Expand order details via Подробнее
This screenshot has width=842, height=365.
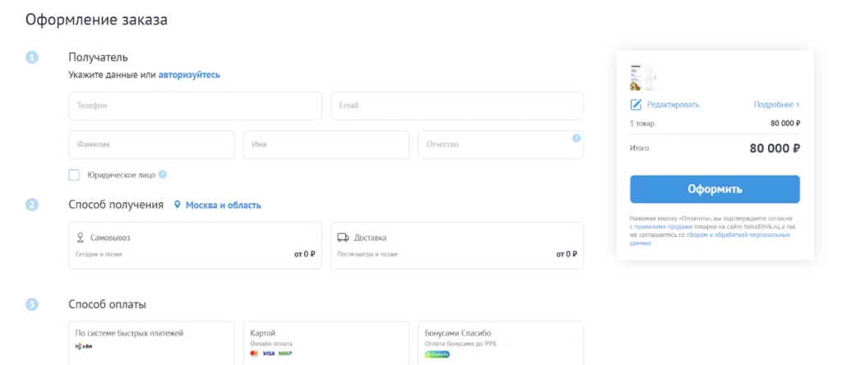[x=776, y=104]
